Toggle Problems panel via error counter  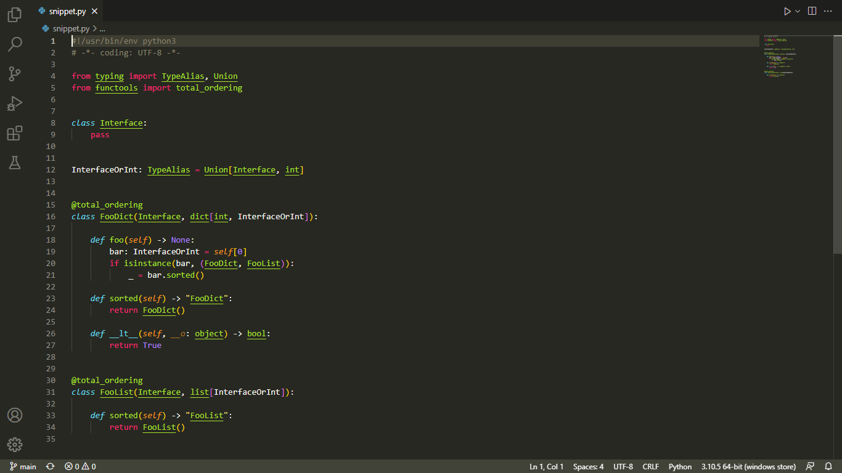(x=80, y=466)
